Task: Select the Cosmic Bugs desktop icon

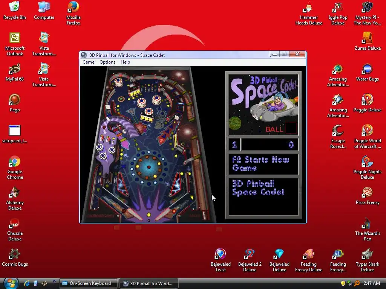Action: pos(15,257)
